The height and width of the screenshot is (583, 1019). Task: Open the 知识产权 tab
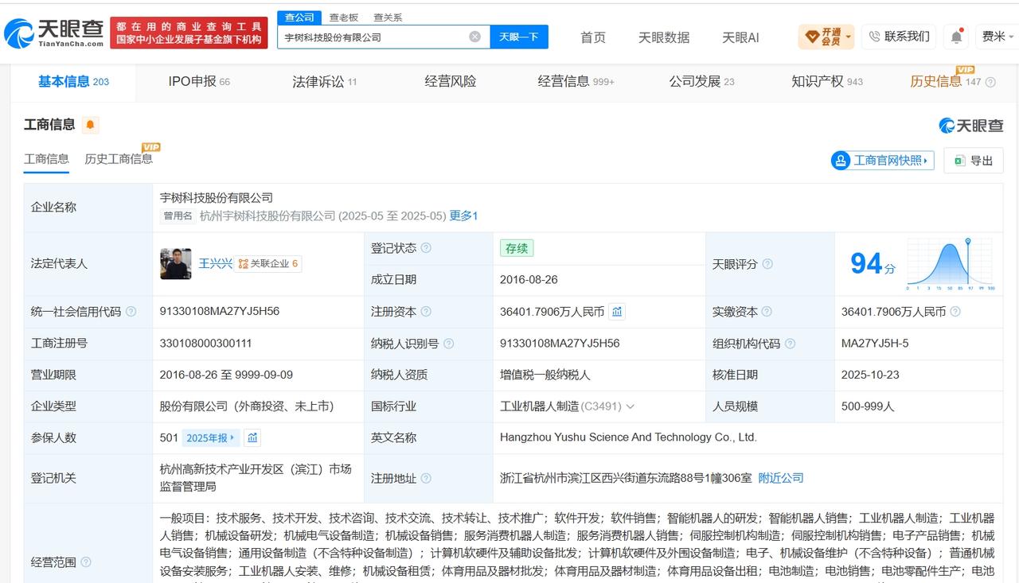827,81
